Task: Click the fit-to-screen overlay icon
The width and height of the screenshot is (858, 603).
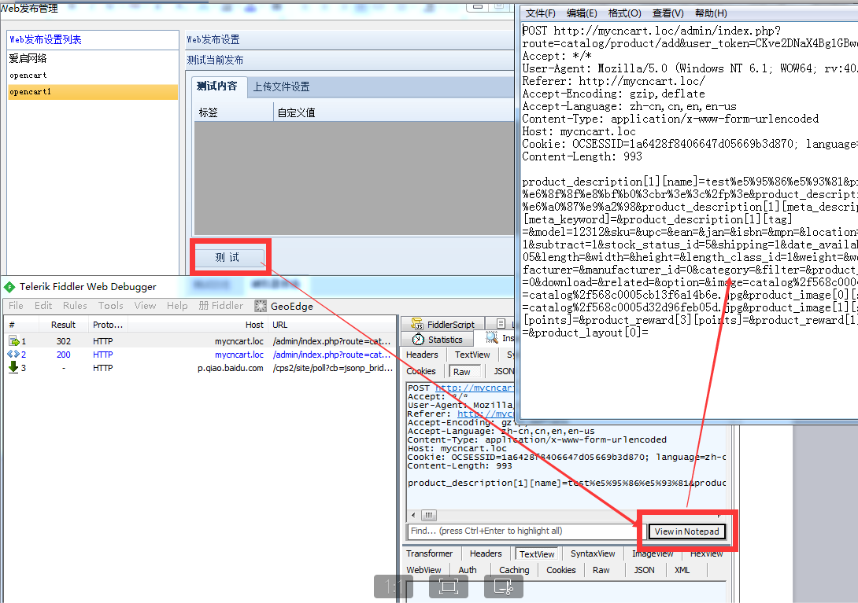Action: coord(449,586)
